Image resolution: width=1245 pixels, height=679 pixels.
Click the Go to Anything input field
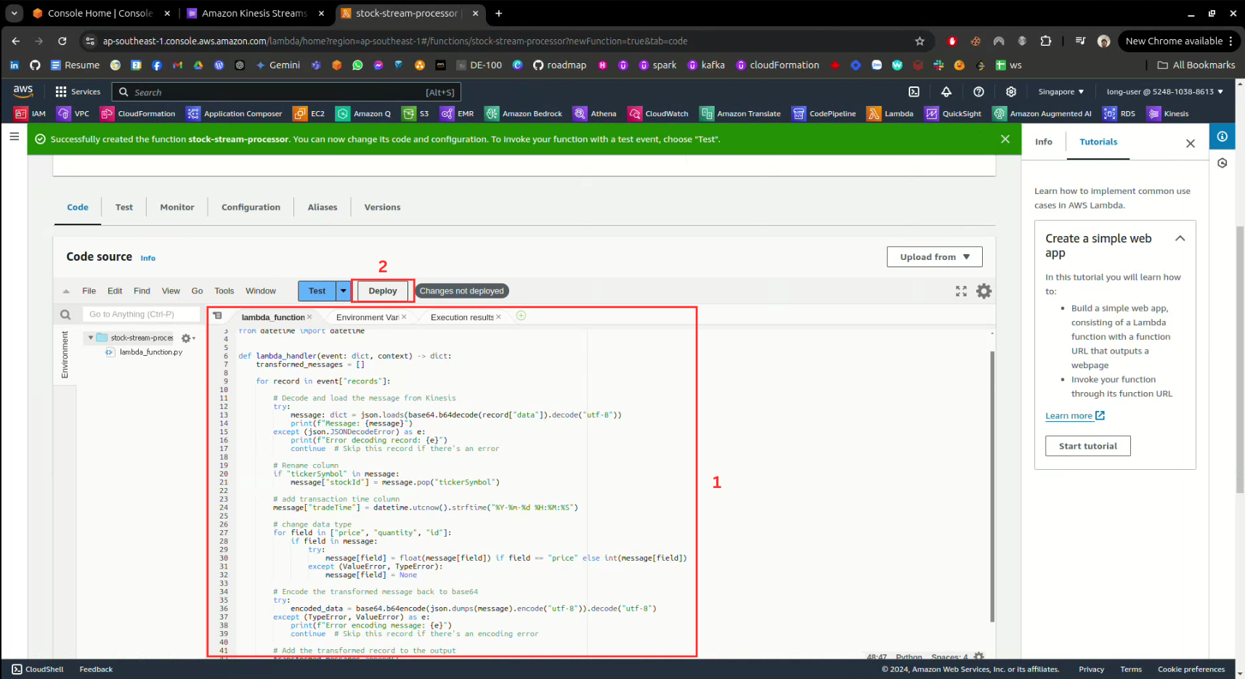141,314
